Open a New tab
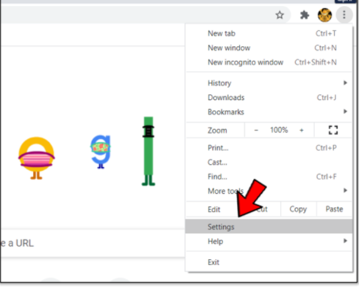 point(269,33)
